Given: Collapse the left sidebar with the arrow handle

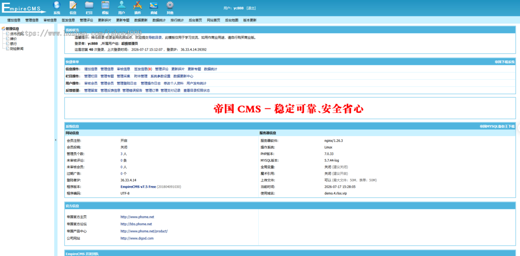Looking at the screenshot, I should (55, 140).
